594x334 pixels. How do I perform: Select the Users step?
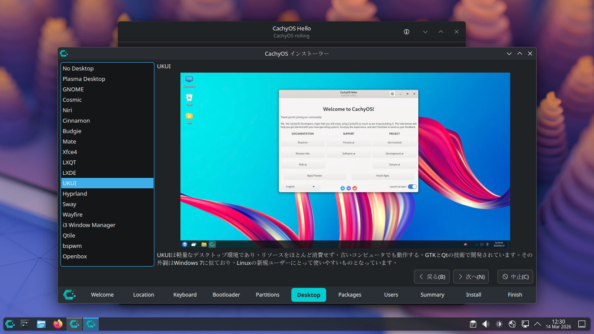point(391,295)
